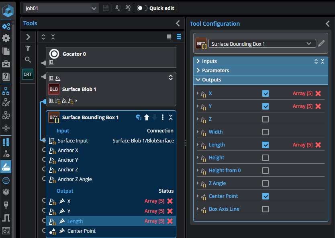The width and height of the screenshot is (335, 238).
Task: Open the Job01 dropdown
Action: click(x=61, y=8)
